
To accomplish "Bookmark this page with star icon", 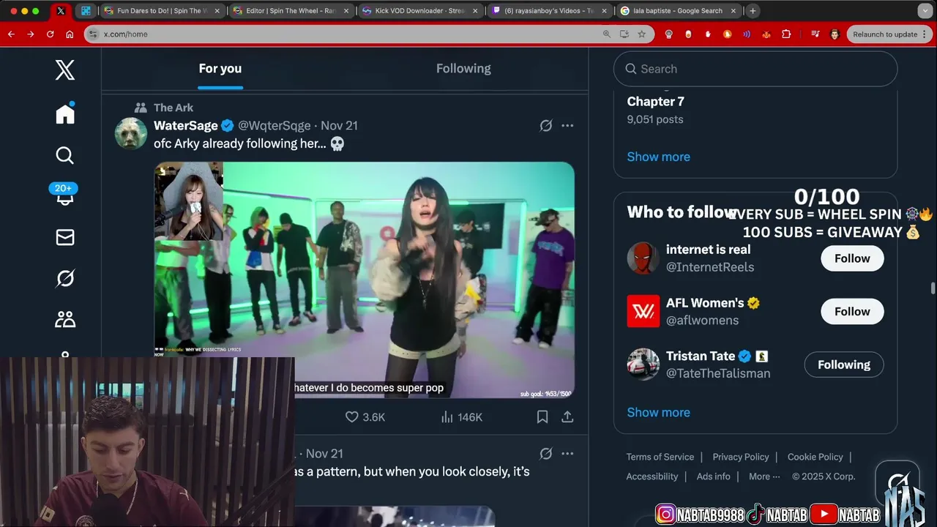I will (x=642, y=34).
